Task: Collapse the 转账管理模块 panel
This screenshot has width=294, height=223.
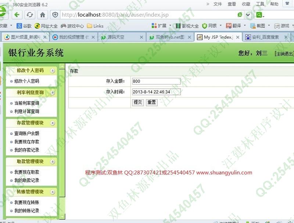Action: [53, 192]
